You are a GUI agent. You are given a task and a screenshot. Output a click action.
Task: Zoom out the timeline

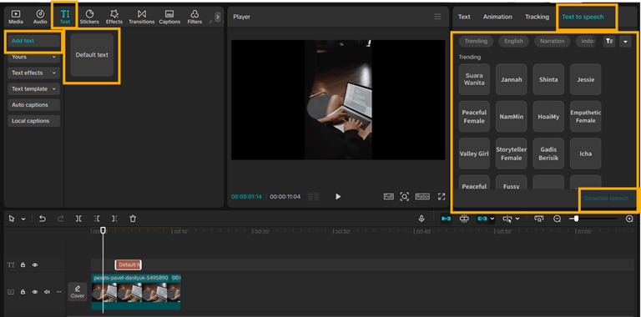[558, 219]
